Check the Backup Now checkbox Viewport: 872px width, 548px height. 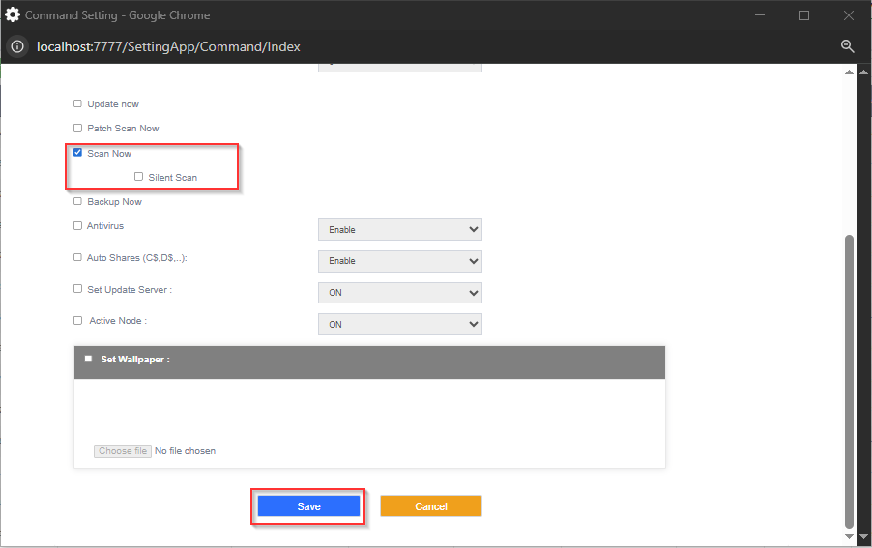78,201
